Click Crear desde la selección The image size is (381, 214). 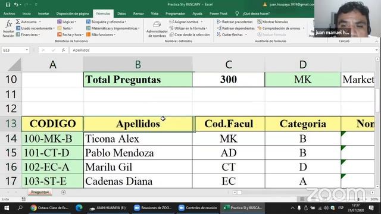click(x=189, y=34)
